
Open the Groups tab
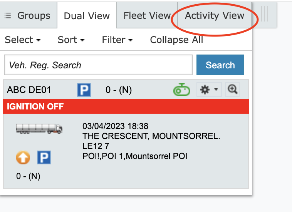click(33, 16)
